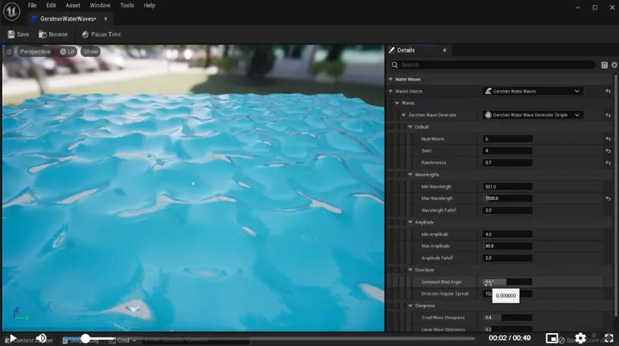Click the Details search field
Screen dimensions: 619x346
(493, 64)
